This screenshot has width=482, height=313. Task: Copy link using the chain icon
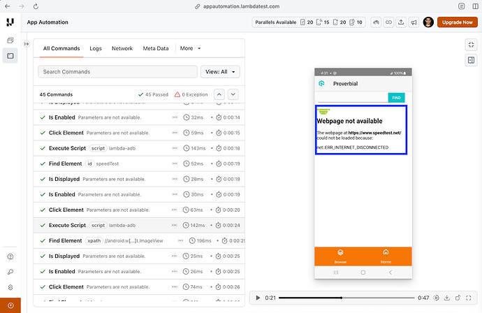388,22
